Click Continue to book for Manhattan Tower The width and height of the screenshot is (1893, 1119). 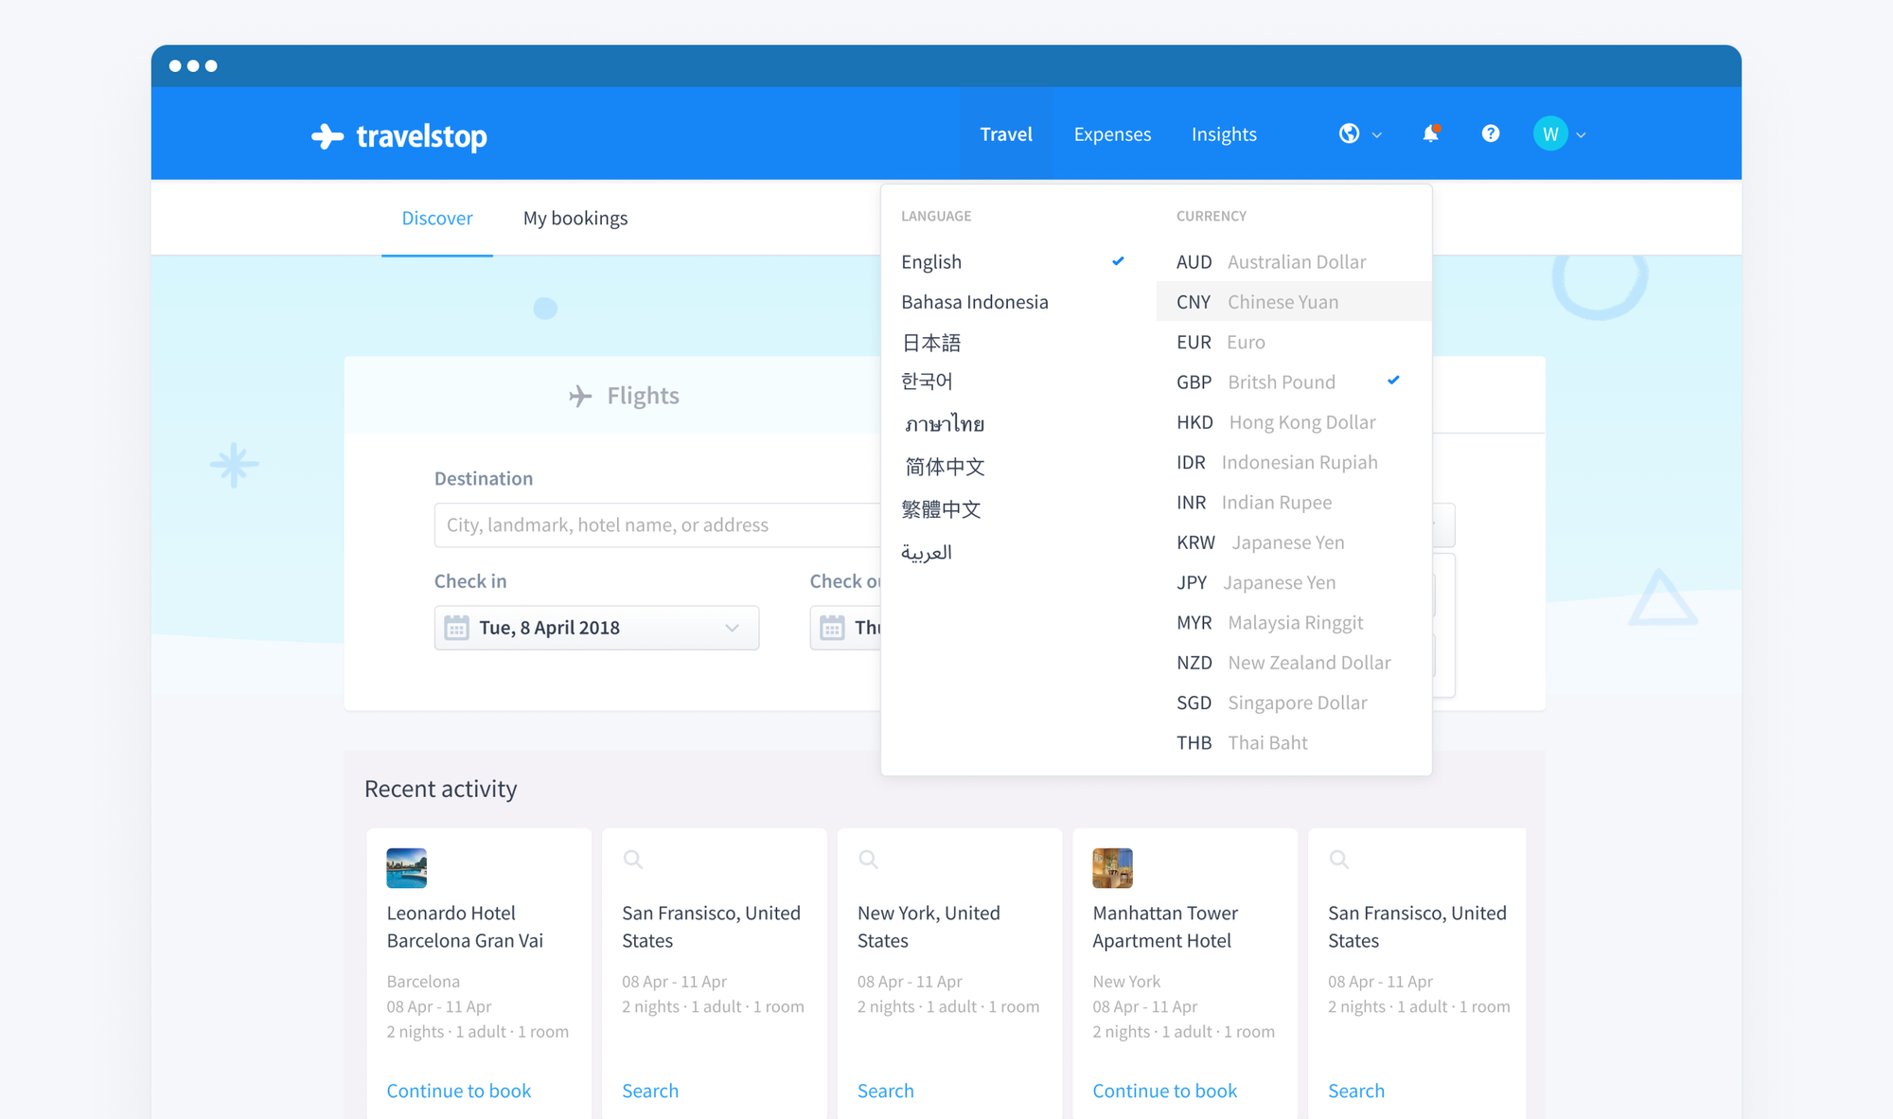coord(1165,1091)
